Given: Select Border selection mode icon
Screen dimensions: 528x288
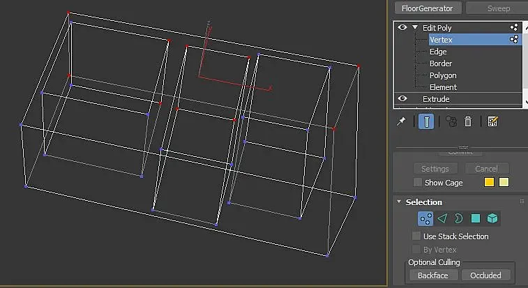Looking at the screenshot, I should click(459, 218).
